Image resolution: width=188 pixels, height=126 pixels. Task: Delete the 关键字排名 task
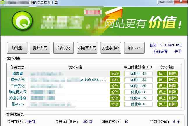pyautogui.click(x=173, y=98)
